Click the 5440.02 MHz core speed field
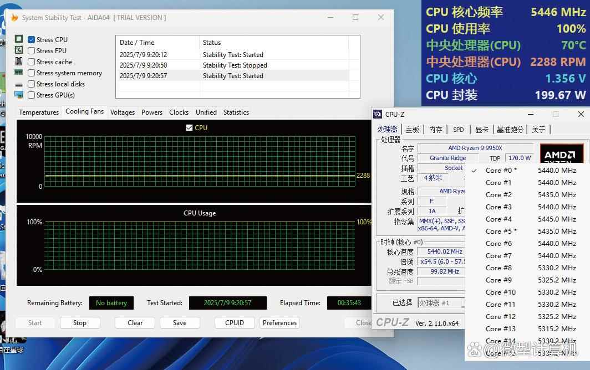Viewport: 590px width, 370px height. tap(442, 251)
